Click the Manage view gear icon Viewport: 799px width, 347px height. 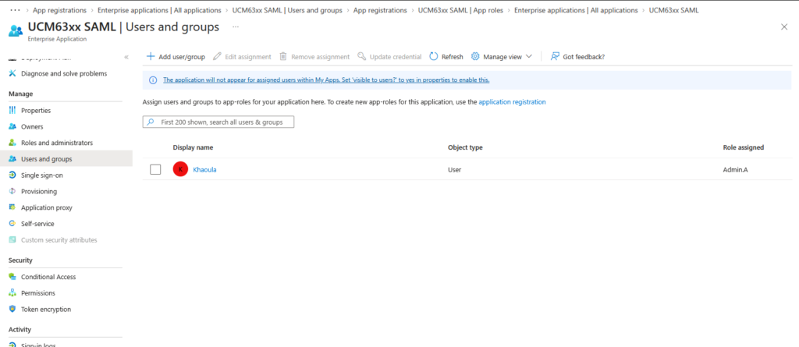click(475, 57)
